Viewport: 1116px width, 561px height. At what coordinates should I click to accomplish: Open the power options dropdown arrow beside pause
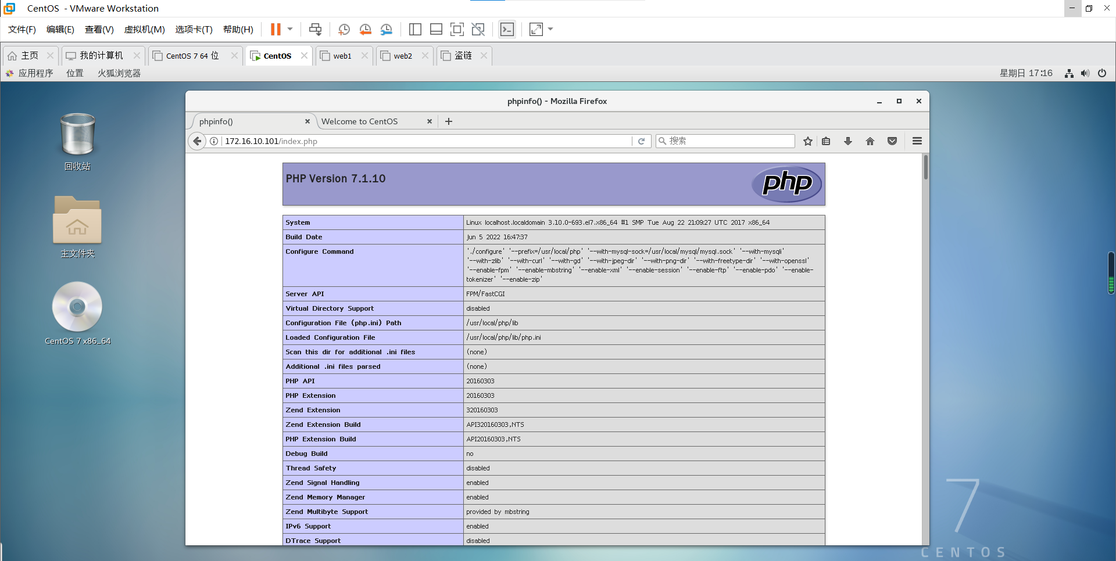coord(290,29)
